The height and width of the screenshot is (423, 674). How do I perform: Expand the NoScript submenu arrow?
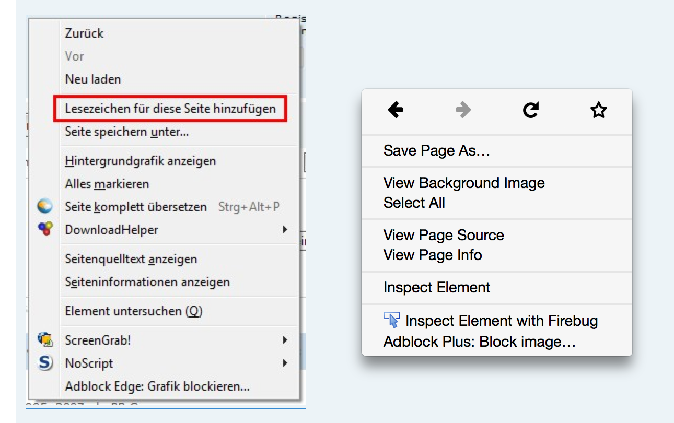click(x=285, y=363)
